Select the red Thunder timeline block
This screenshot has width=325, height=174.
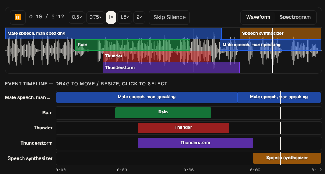(x=183, y=128)
